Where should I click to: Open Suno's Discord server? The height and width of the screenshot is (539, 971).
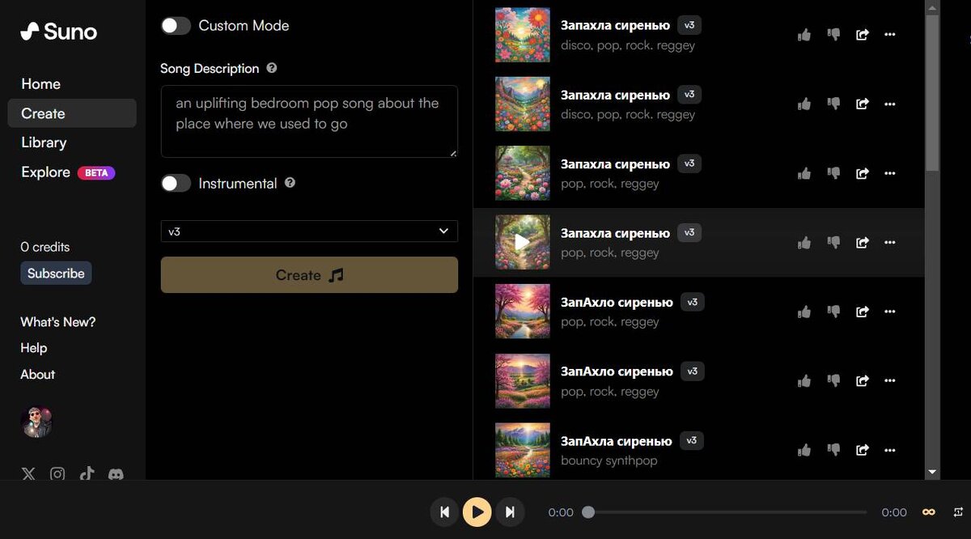(116, 474)
